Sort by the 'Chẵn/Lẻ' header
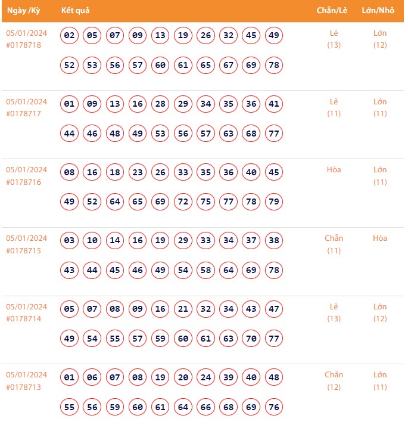 point(333,11)
